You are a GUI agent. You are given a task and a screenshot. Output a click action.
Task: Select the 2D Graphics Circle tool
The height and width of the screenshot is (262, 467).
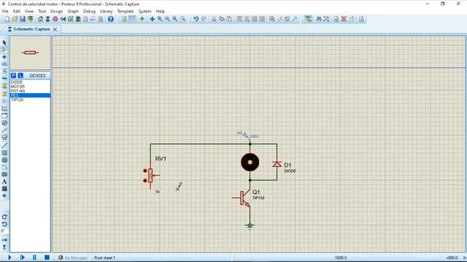(x=4, y=160)
